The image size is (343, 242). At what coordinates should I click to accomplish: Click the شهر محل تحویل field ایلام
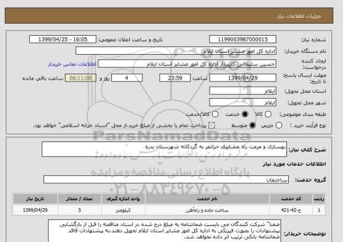tap(242, 102)
